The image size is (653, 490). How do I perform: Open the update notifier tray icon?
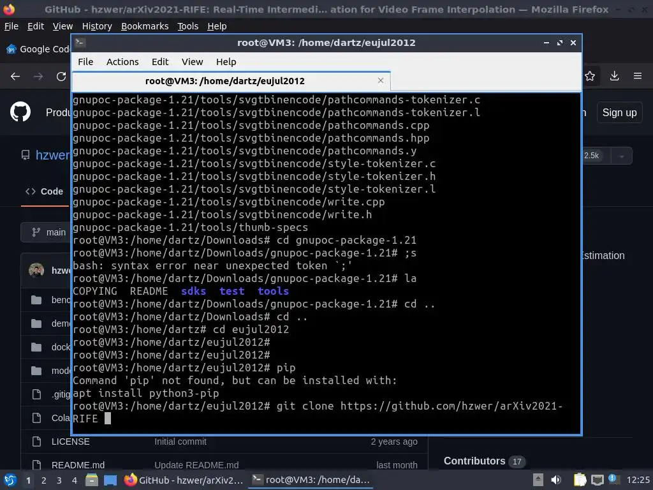click(x=613, y=479)
